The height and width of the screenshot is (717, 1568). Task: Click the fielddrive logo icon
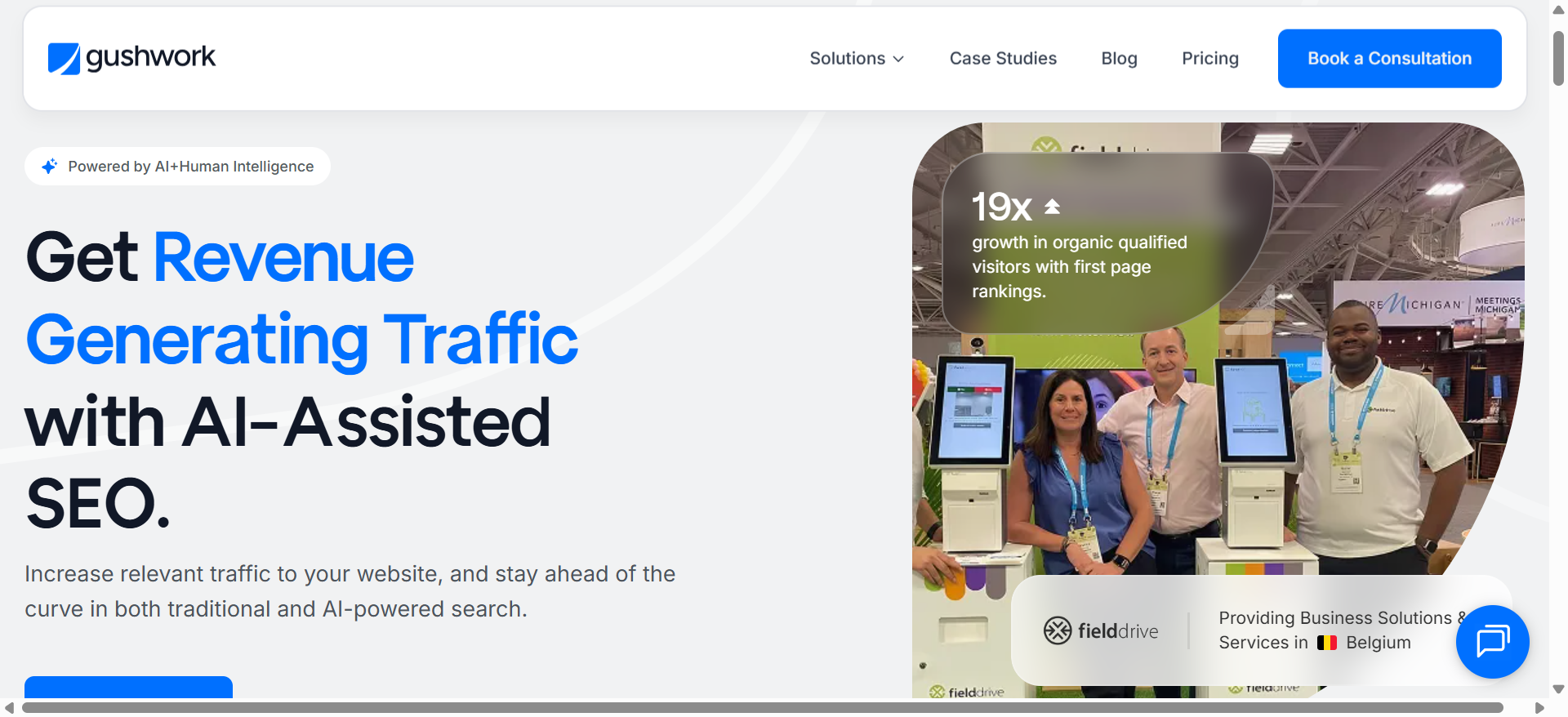tap(1058, 630)
